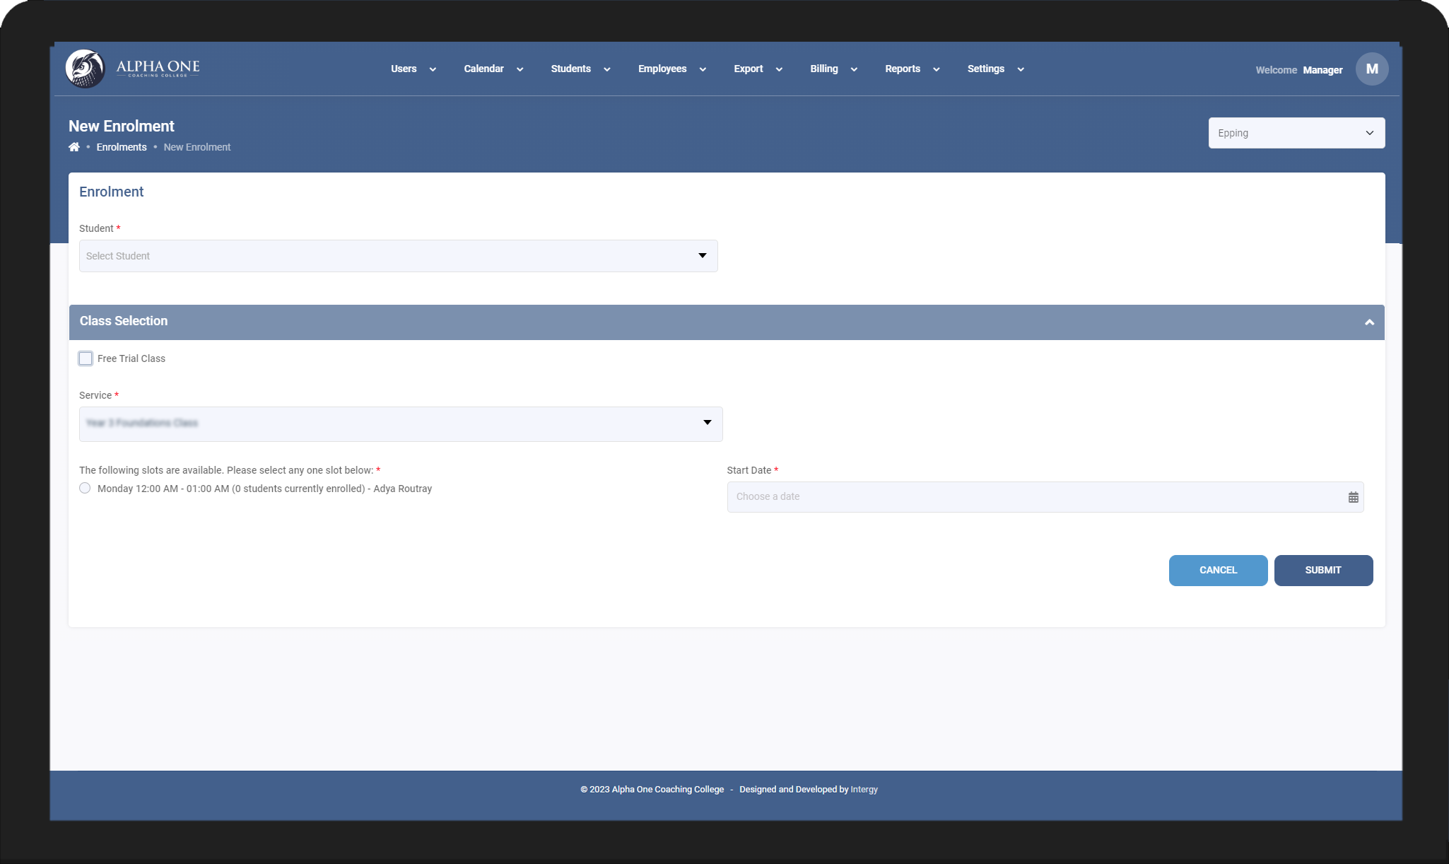Viewport: 1449px width, 864px height.
Task: Open the Students menu
Action: click(x=580, y=69)
